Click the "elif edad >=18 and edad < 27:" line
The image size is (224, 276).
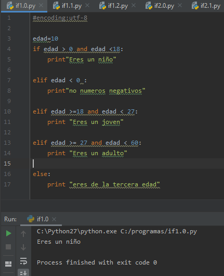tap(85, 111)
